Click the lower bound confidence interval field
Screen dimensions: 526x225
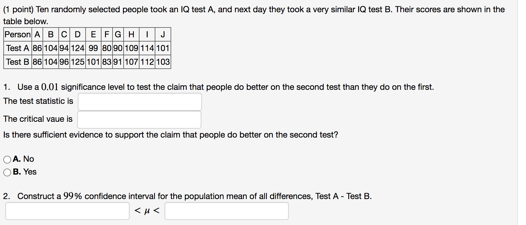(x=67, y=211)
